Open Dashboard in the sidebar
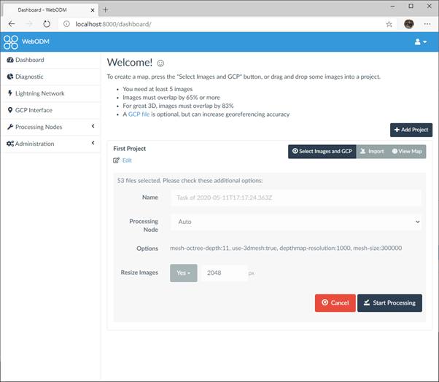Screen dimensions: 439x382 point(29,60)
